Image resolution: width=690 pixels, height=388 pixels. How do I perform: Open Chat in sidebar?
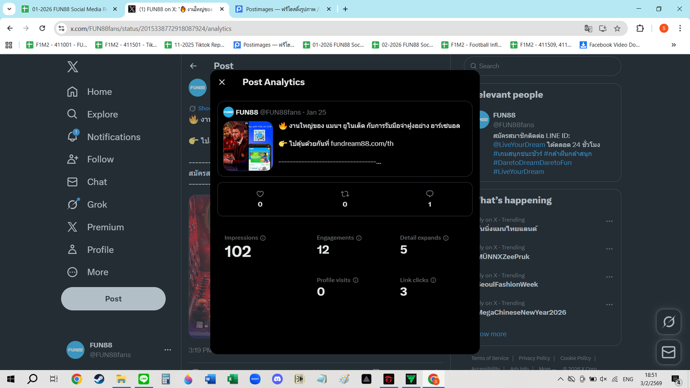(x=87, y=182)
